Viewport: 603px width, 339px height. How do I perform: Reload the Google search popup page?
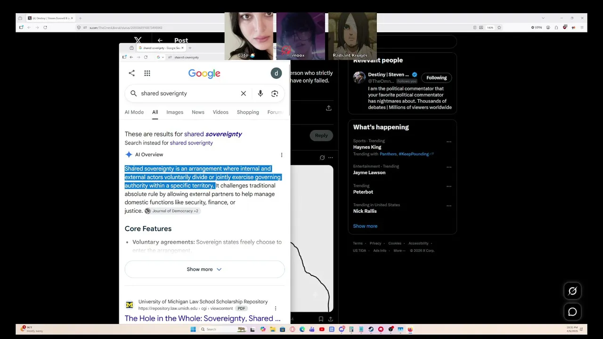[146, 57]
